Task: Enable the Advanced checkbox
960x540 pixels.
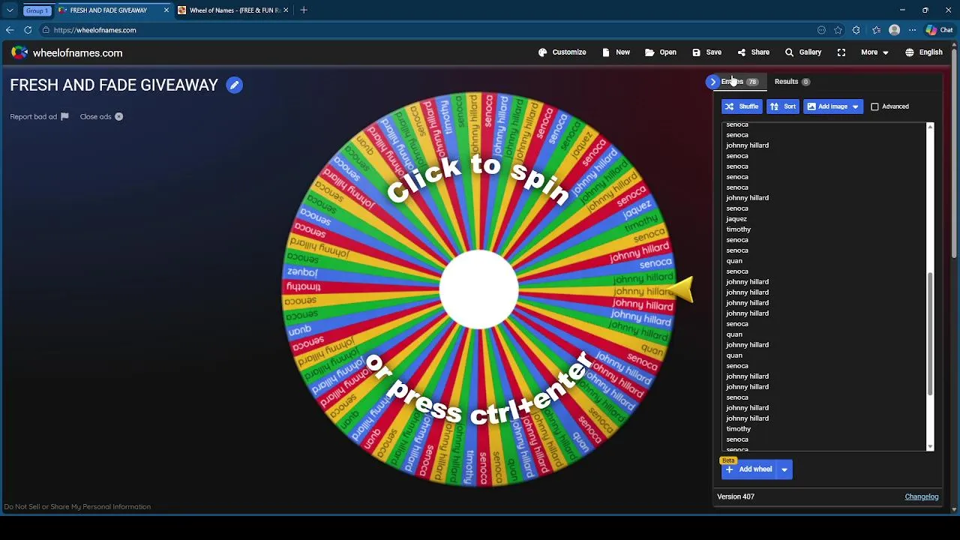Action: click(874, 106)
